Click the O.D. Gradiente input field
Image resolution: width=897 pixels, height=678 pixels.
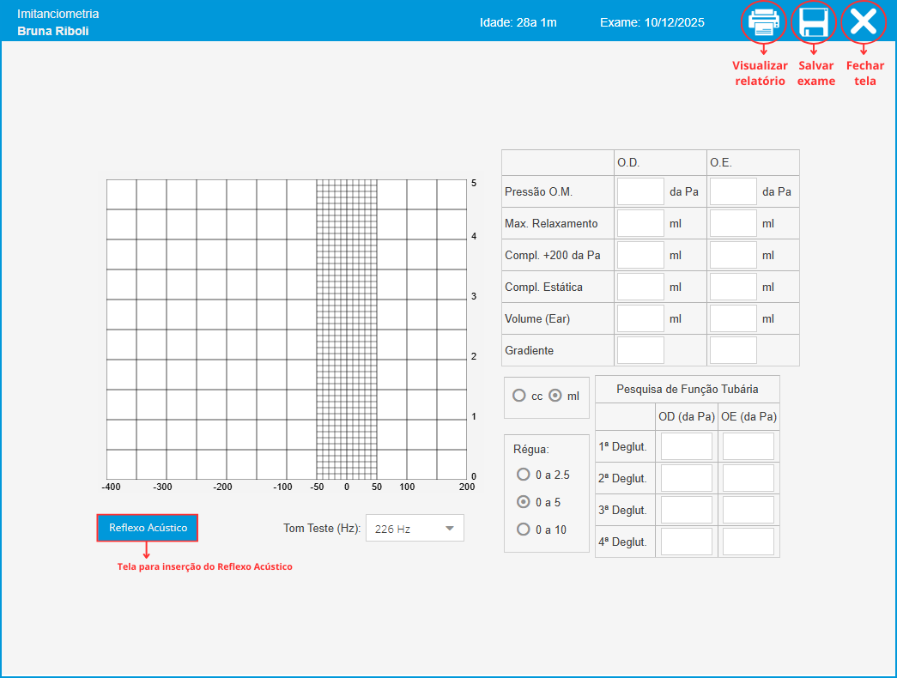[640, 350]
